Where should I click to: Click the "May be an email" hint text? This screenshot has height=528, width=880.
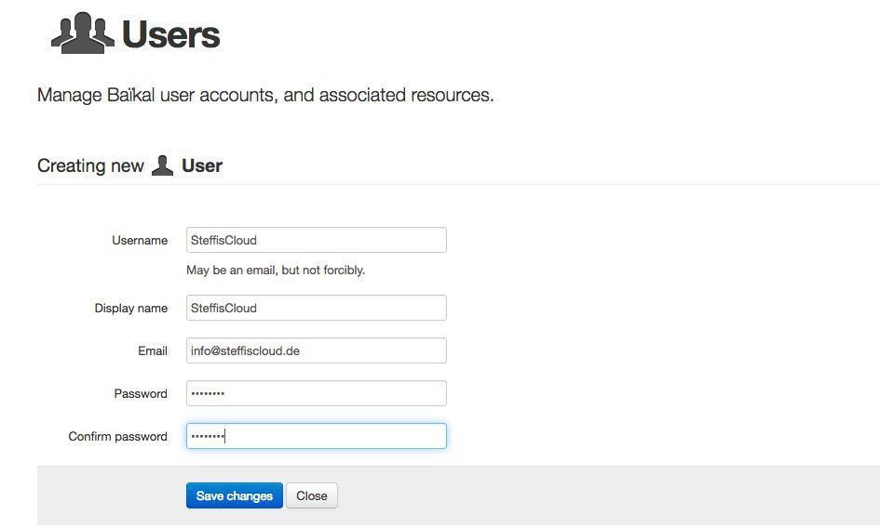click(x=276, y=271)
